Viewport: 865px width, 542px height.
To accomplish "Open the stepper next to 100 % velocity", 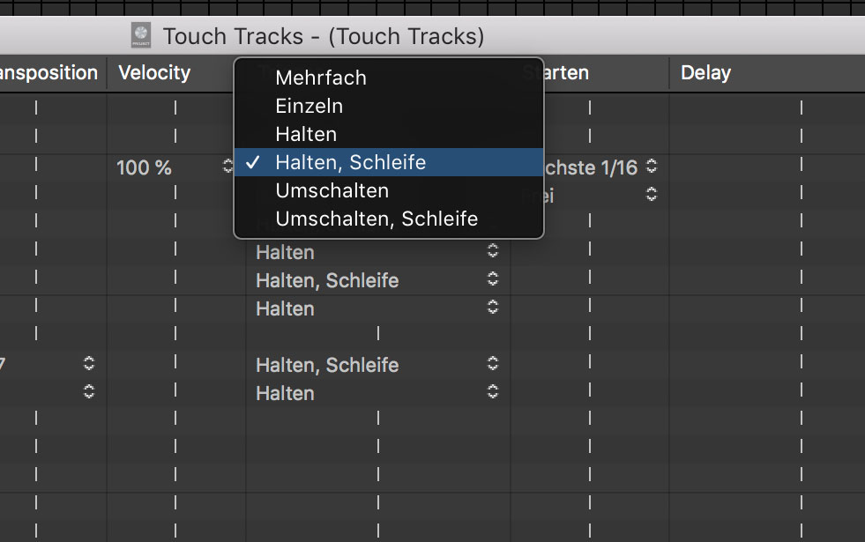I will pos(227,166).
